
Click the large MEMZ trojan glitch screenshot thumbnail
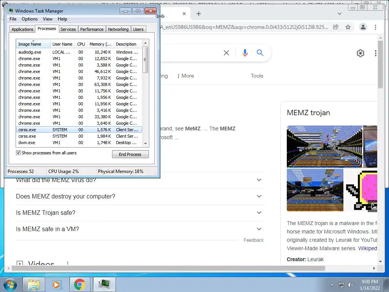pyautogui.click(x=324, y=146)
